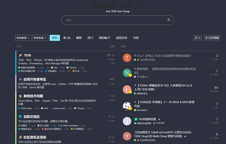
Task: Switch to the 新 (9) tab
Action: pyautogui.click(x=67, y=38)
